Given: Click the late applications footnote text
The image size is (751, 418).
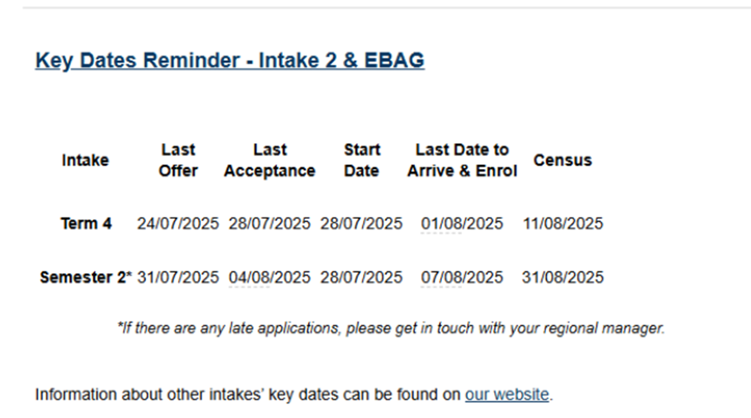Looking at the screenshot, I should click(391, 328).
